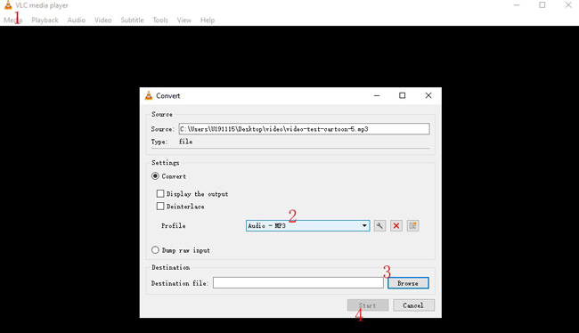Open the Tools menu

coord(160,20)
